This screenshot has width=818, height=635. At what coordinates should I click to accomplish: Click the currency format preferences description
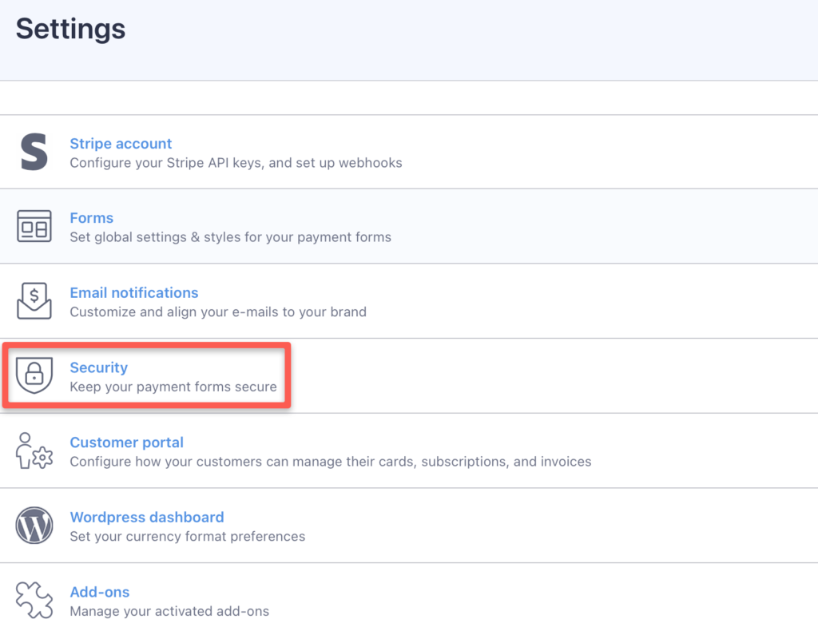coord(187,536)
